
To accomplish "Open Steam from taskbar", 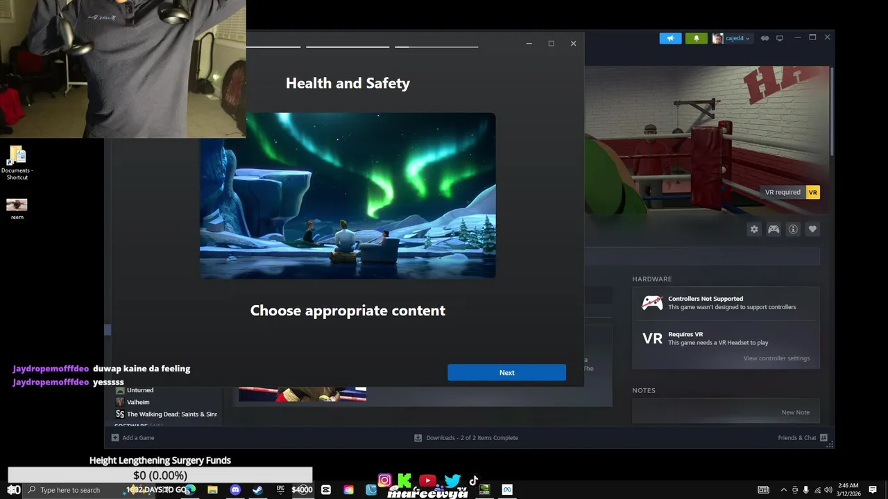I will click(257, 490).
